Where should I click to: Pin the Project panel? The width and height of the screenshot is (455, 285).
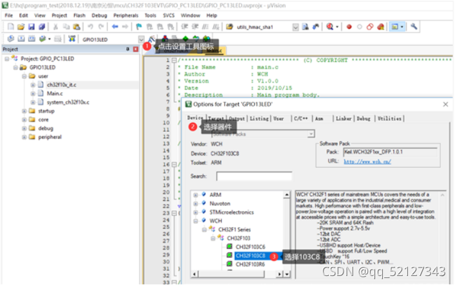[127, 49]
